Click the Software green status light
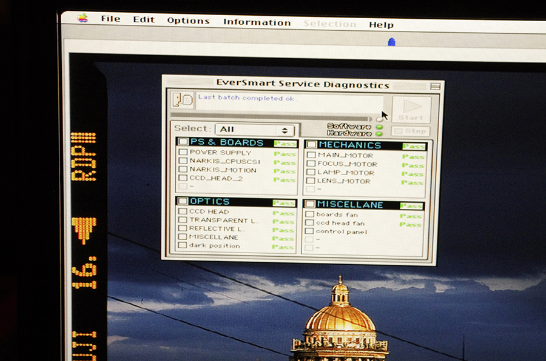Viewport: 546px width, 361px height. click(x=380, y=127)
